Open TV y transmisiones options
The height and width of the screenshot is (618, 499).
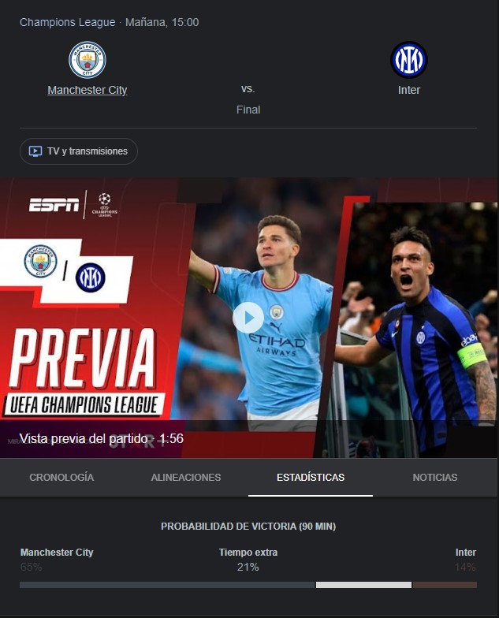(79, 151)
